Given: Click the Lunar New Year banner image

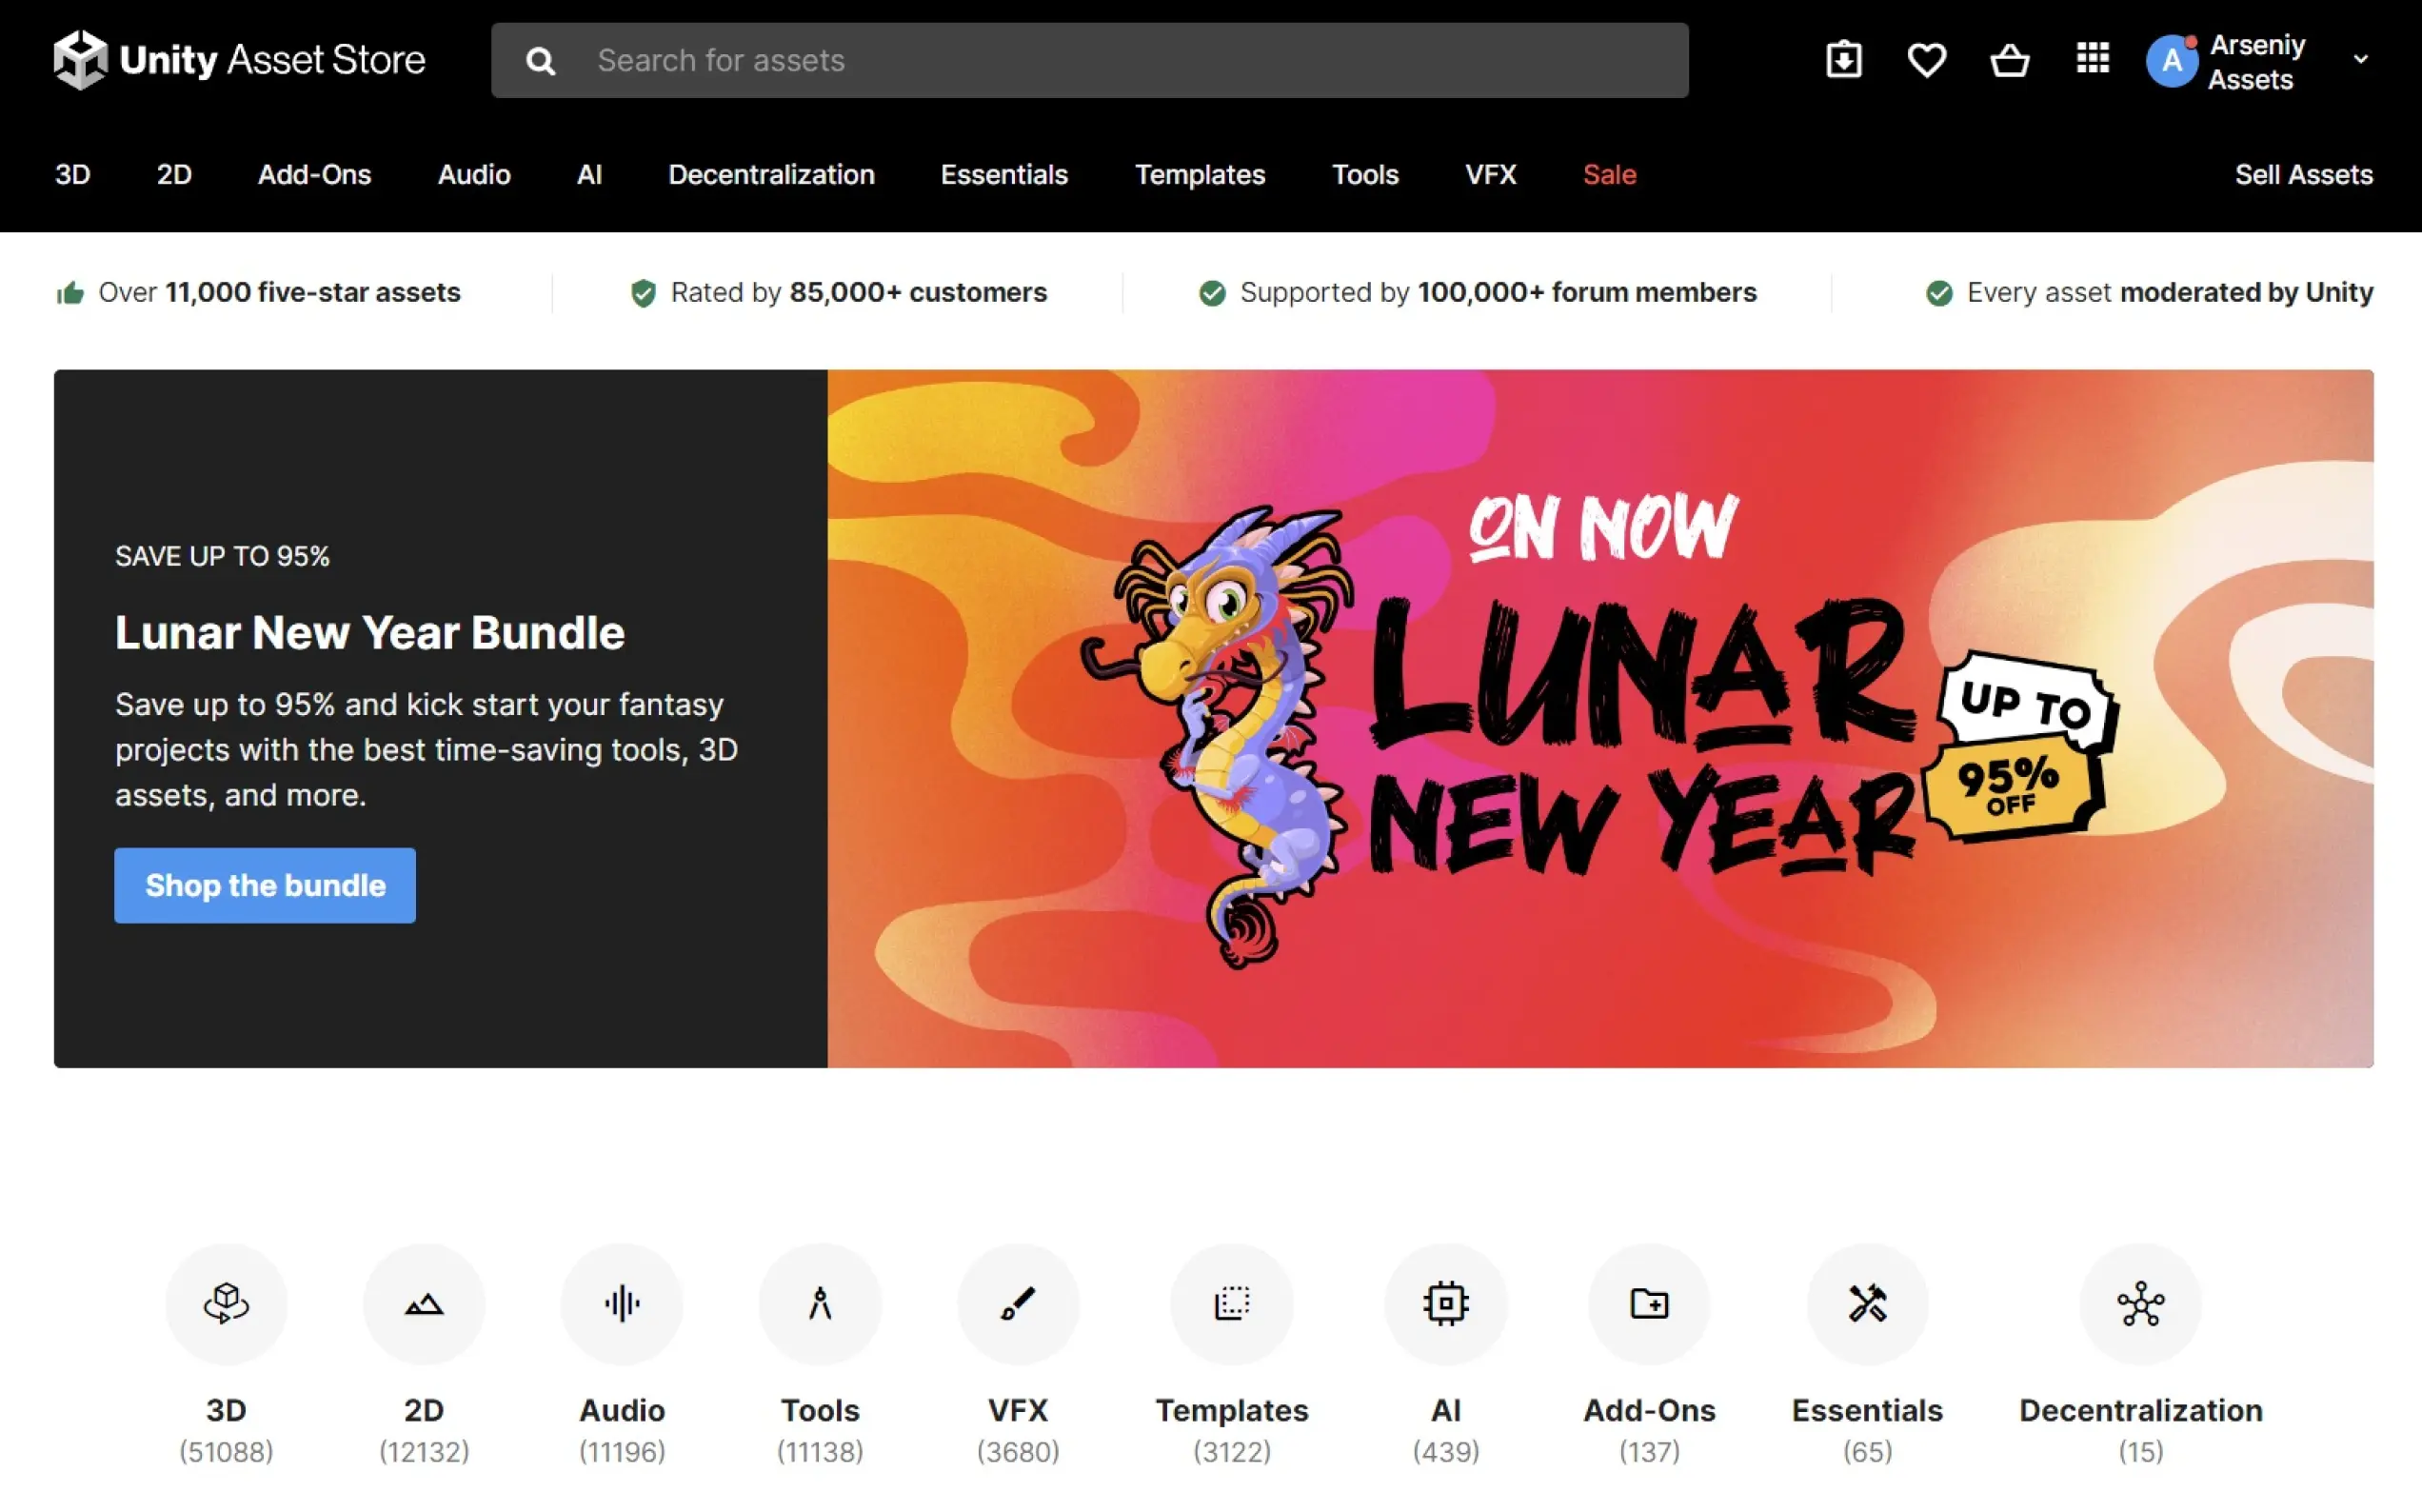Looking at the screenshot, I should pyautogui.click(x=1599, y=718).
